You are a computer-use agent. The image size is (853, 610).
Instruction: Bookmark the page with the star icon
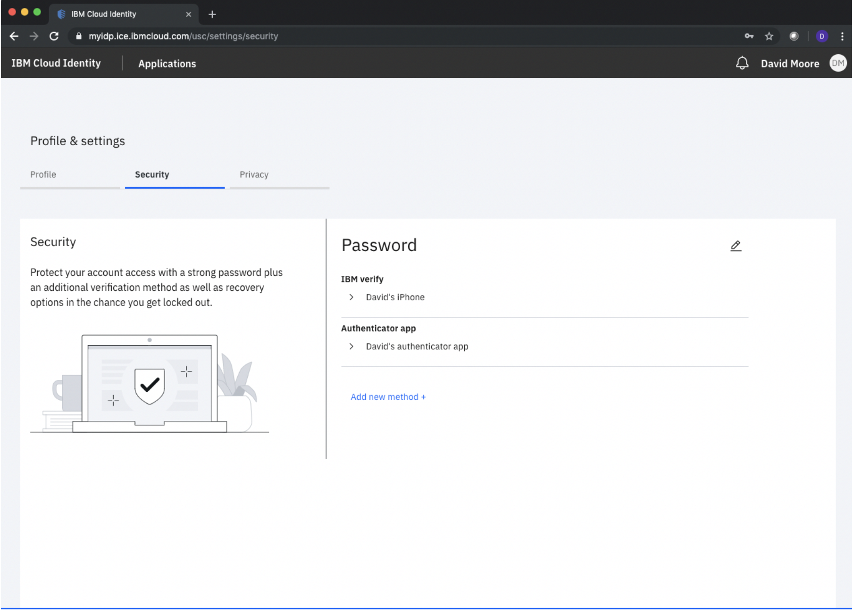[x=769, y=36]
